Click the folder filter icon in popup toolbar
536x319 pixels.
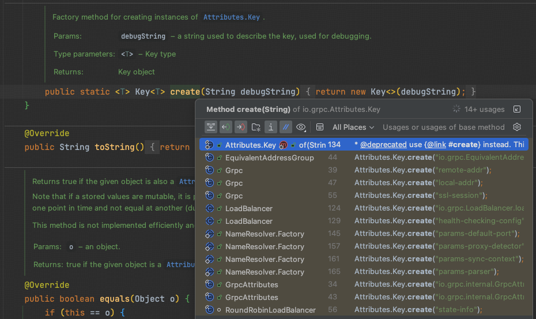coord(256,127)
